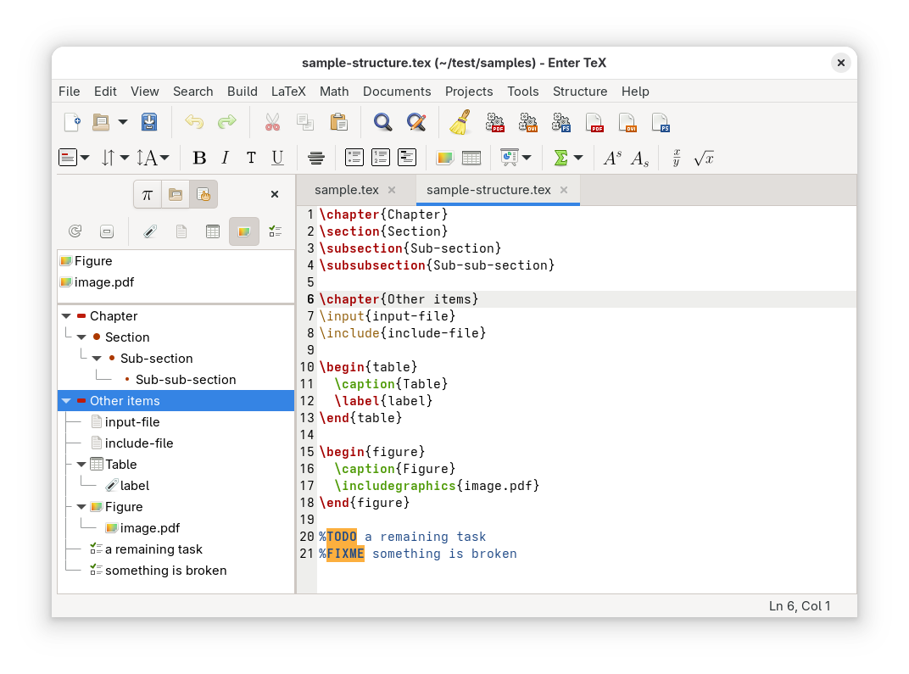909x674 pixels.
Task: Switch side panel to the symbols (π) view
Action: 147,194
